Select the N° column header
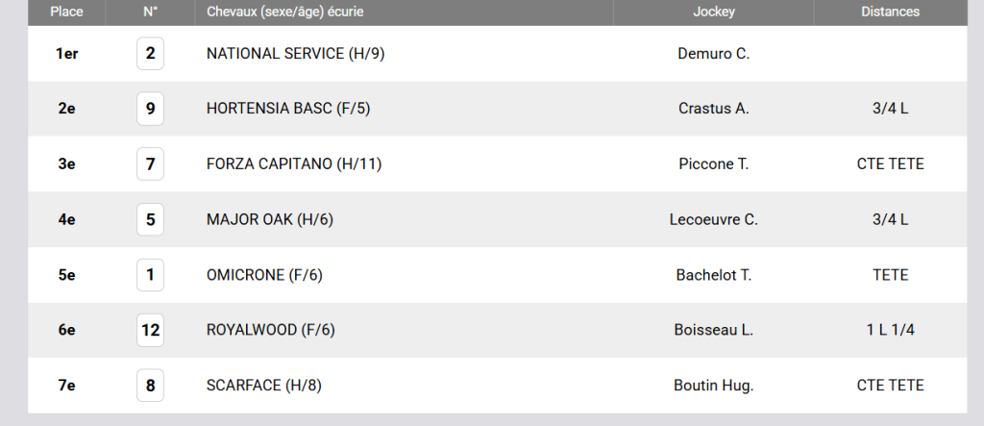 (150, 12)
